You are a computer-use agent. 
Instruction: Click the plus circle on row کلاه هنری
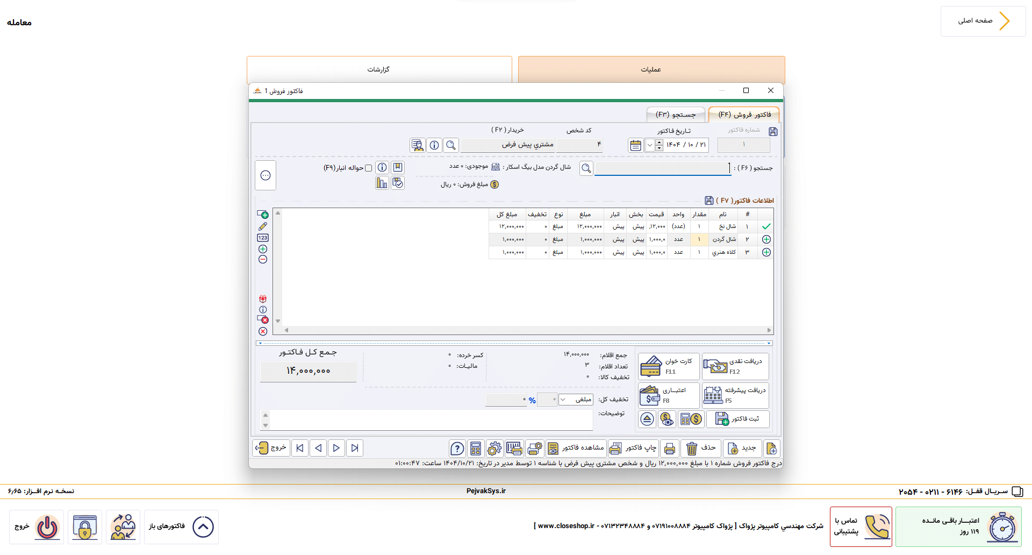[x=766, y=252]
